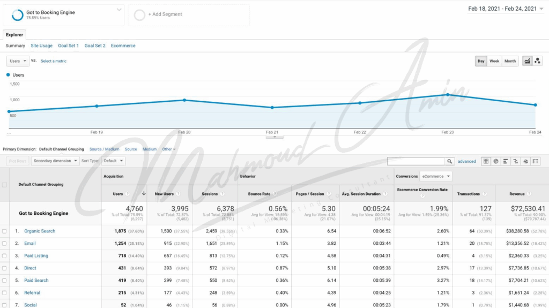Switch to motion chart view icon
This screenshot has height=308, width=549.
click(x=537, y=61)
